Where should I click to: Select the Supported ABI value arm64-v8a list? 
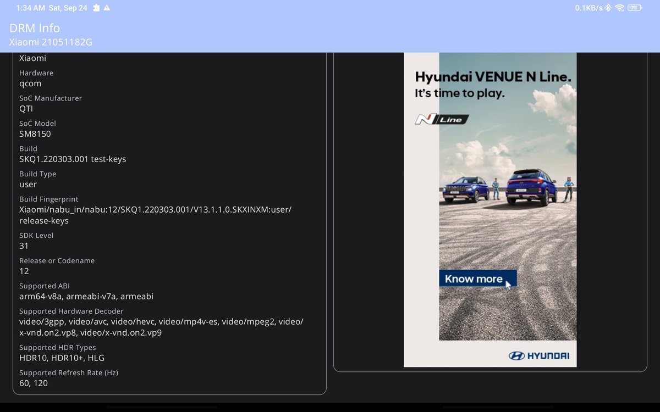click(x=86, y=297)
